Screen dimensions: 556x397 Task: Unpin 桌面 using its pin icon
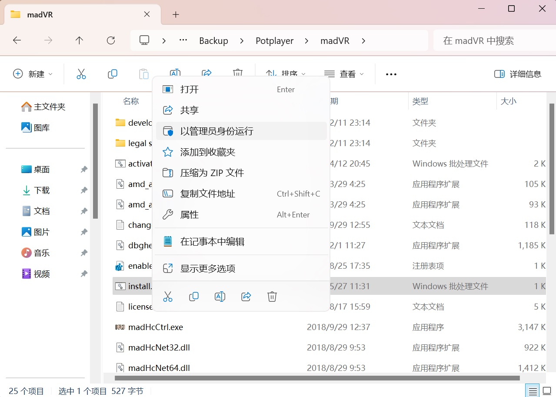click(x=84, y=170)
